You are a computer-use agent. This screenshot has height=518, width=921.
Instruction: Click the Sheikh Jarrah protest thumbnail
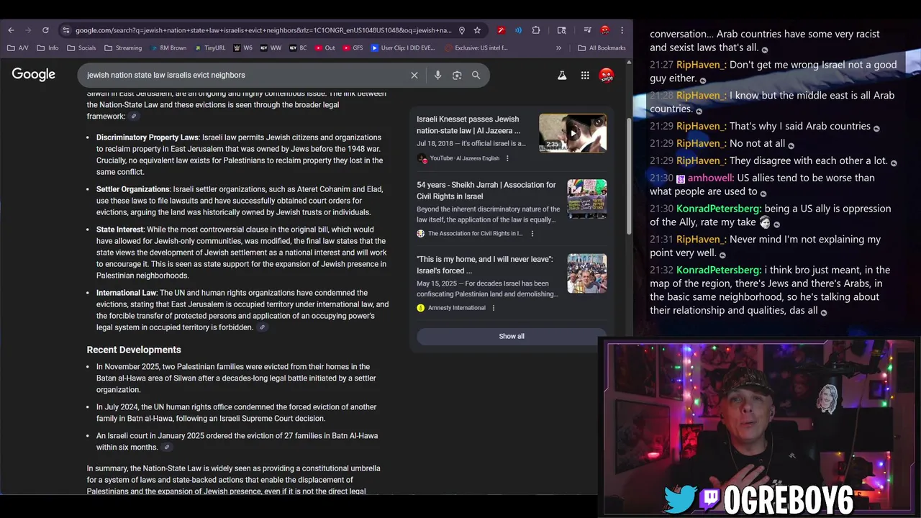(587, 199)
